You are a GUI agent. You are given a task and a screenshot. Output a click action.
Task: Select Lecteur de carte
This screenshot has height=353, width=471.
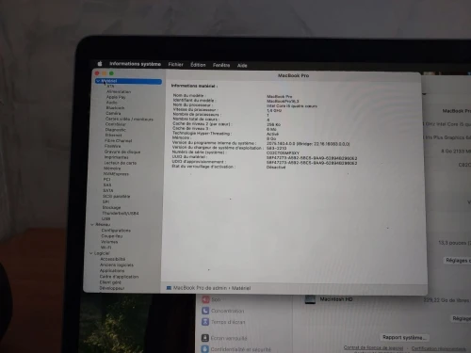pos(121,163)
